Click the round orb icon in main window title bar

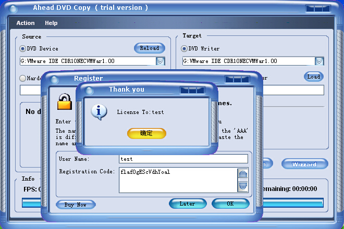click(x=13, y=8)
